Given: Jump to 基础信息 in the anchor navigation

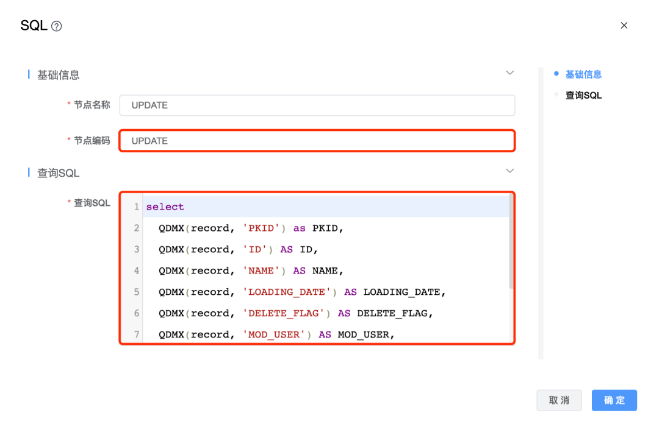Looking at the screenshot, I should click(x=583, y=74).
